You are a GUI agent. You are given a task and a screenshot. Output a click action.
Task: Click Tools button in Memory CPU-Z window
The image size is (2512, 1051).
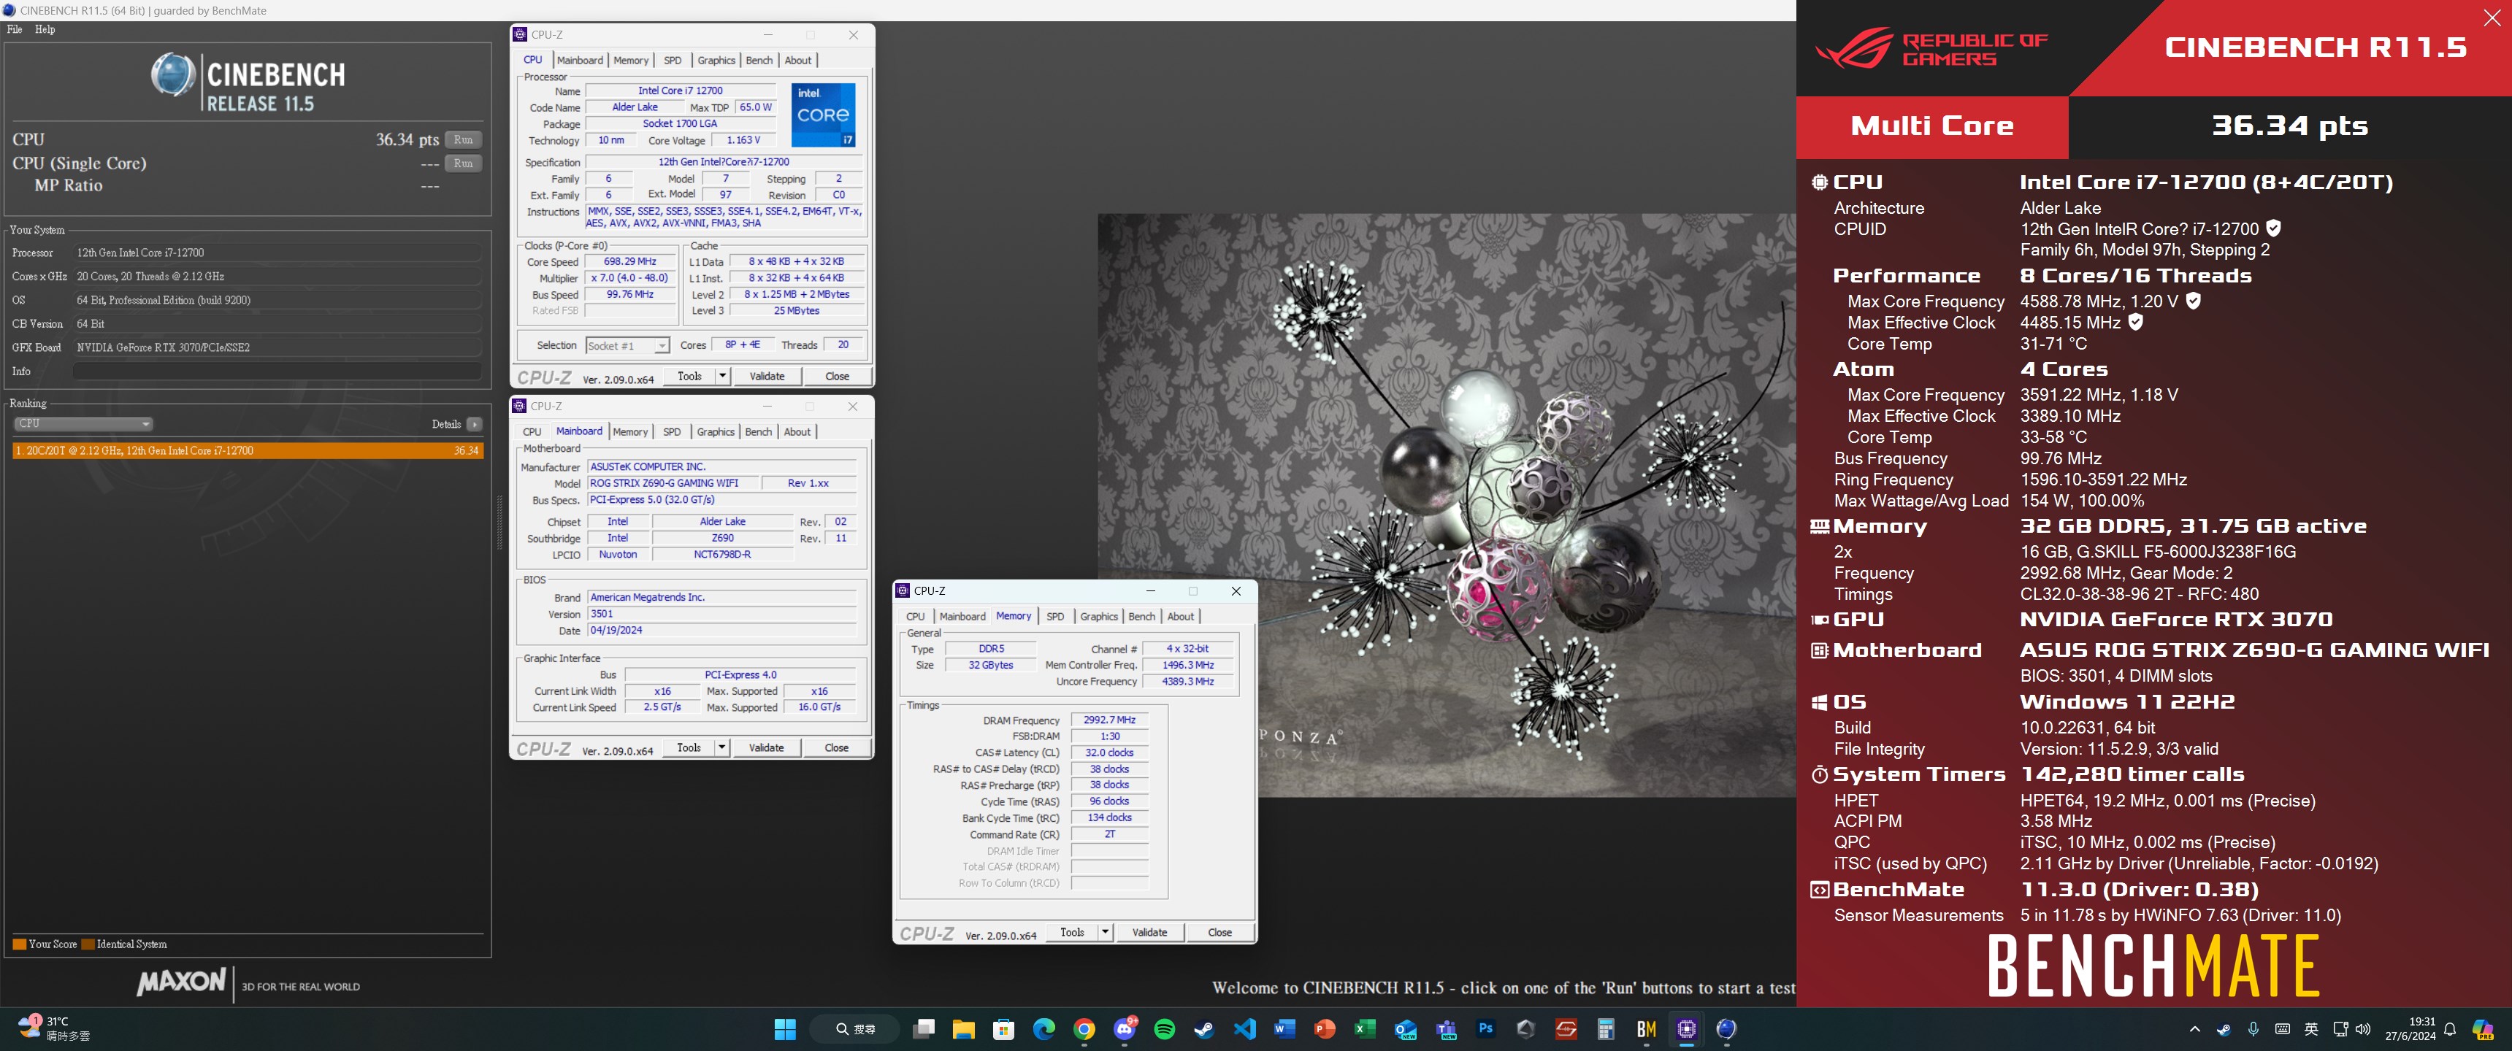click(1072, 932)
